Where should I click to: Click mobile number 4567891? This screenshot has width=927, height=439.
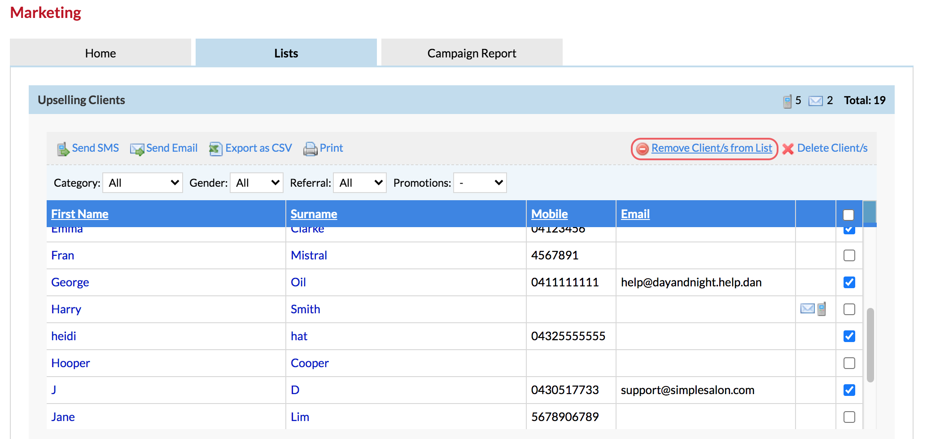coord(555,255)
